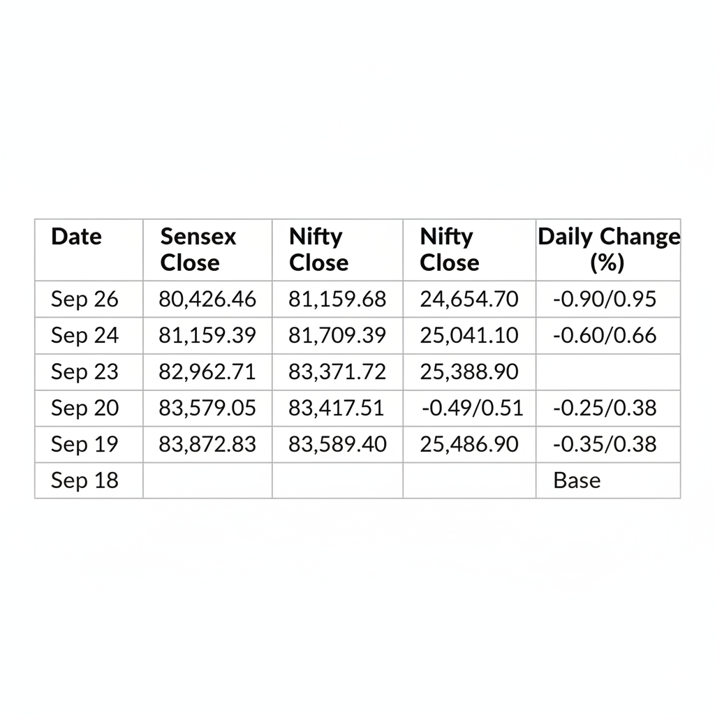The width and height of the screenshot is (715, 715).
Task: Click the cell showing 81,159.68
Action: point(337,300)
